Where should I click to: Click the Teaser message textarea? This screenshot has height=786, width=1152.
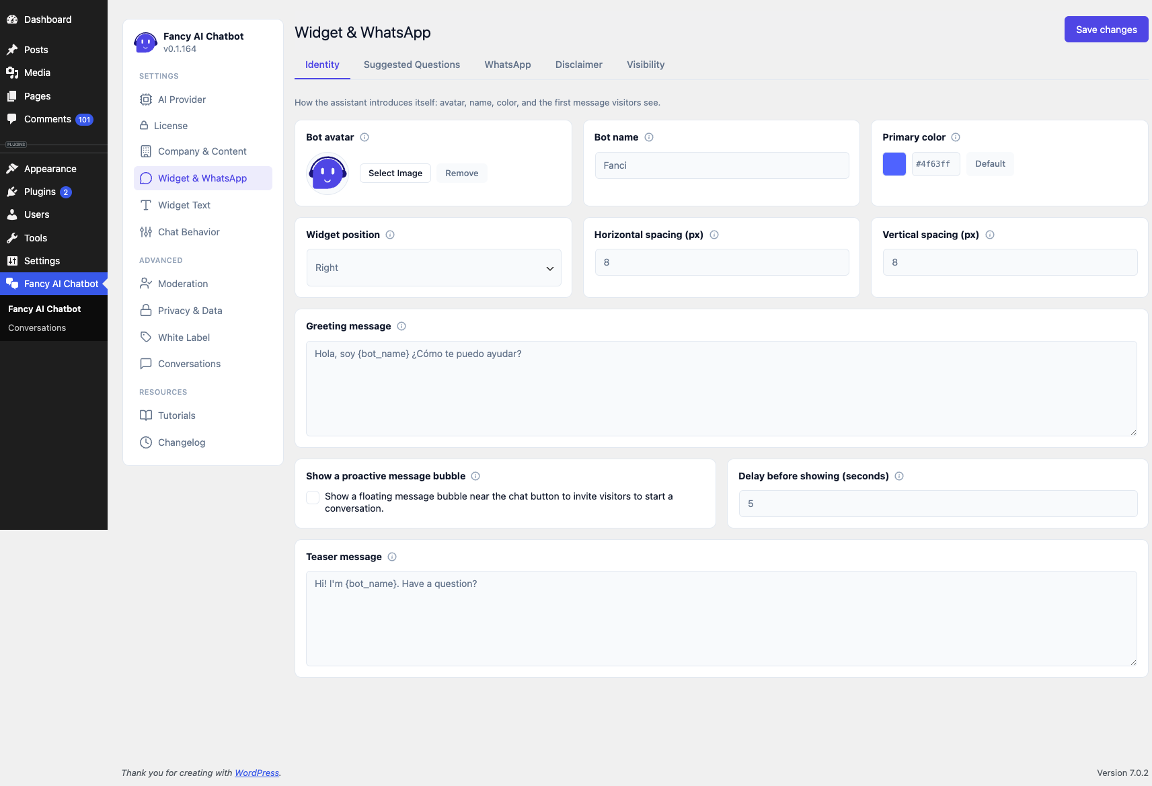coord(721,619)
